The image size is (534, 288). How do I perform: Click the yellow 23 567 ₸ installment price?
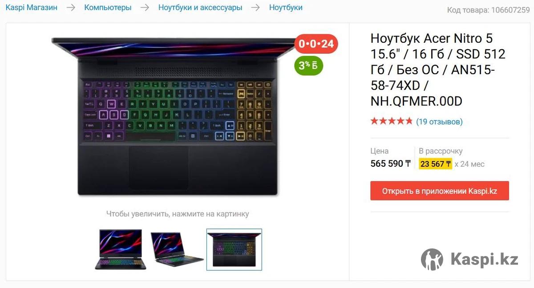click(436, 164)
